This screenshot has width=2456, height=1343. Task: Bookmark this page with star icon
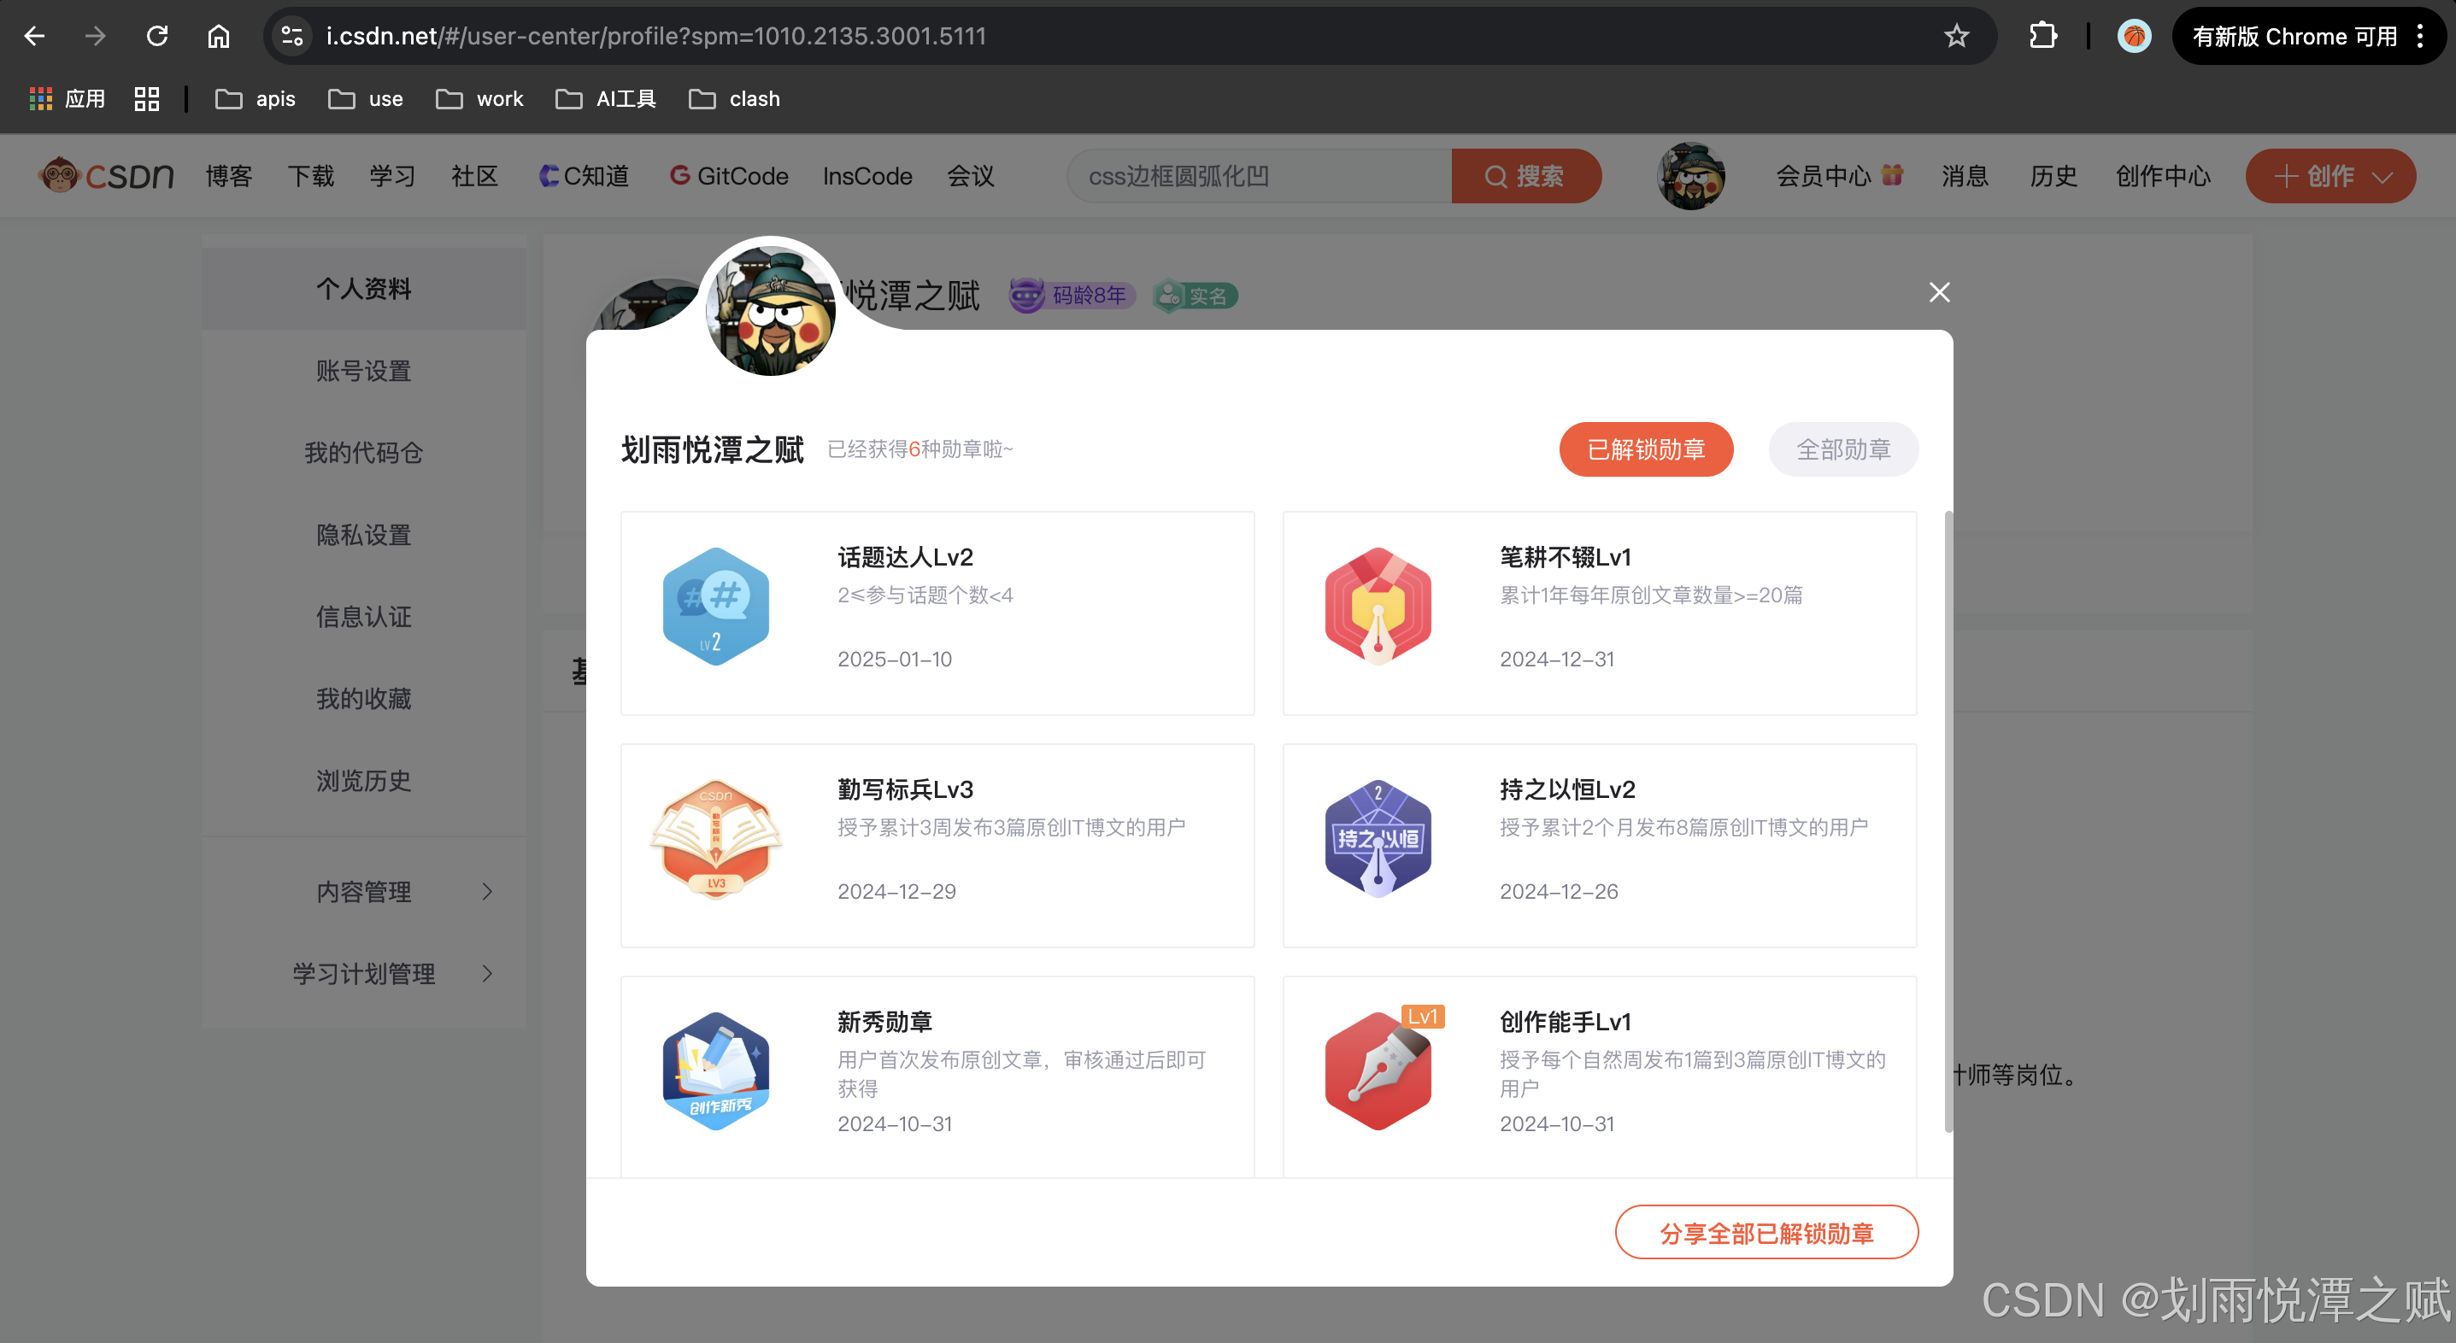(x=1956, y=36)
